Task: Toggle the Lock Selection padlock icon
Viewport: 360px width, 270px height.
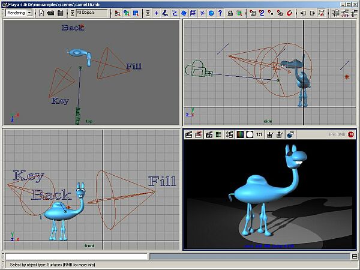Action: pos(230,13)
